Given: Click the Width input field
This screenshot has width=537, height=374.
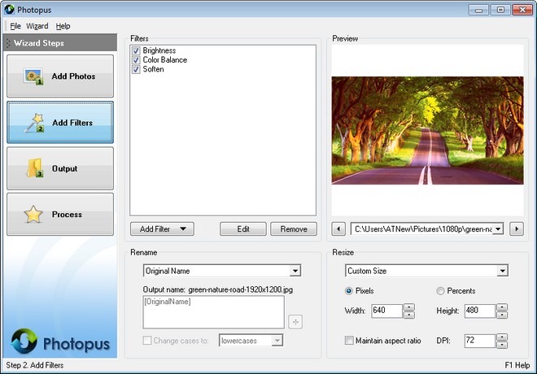Looking at the screenshot, I should [x=386, y=311].
